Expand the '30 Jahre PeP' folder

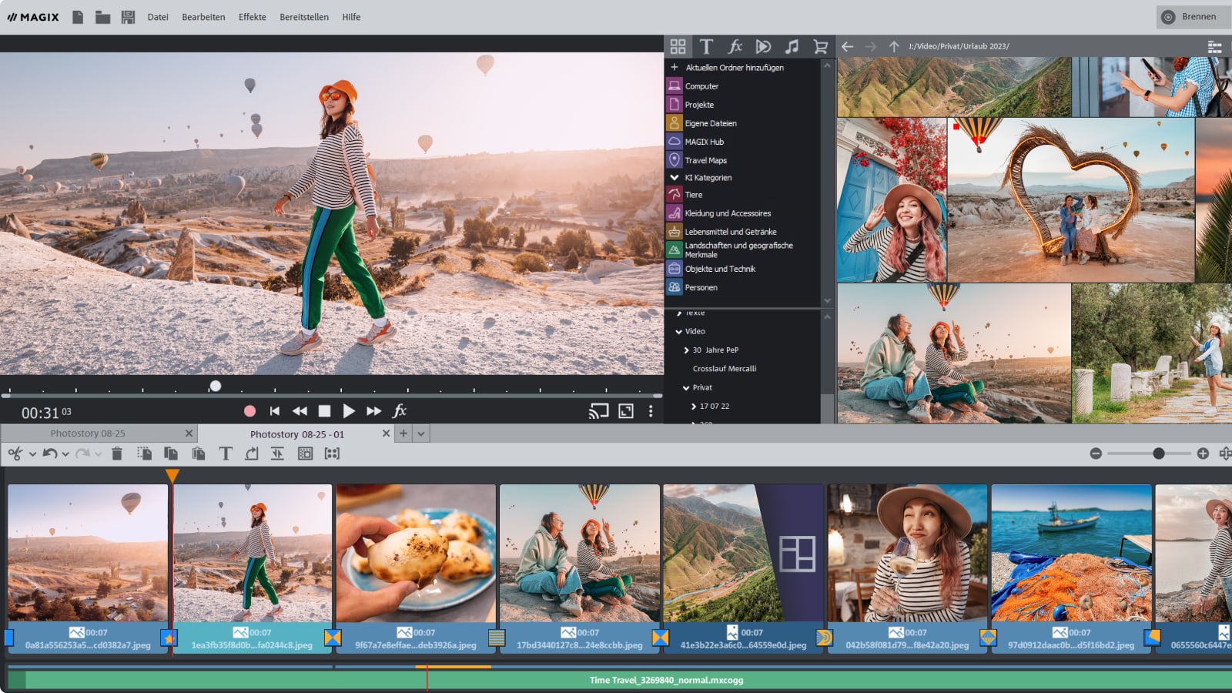tap(686, 350)
